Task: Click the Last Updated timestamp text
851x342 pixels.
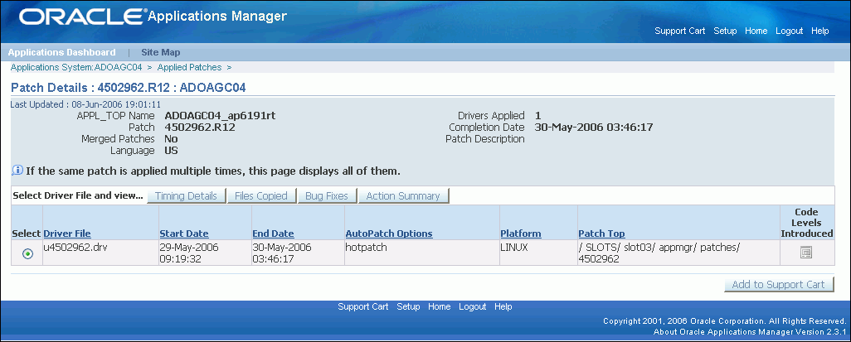Action: click(x=85, y=104)
